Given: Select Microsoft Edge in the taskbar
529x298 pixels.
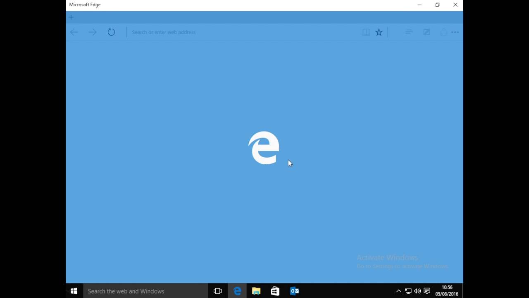Looking at the screenshot, I should (237, 291).
